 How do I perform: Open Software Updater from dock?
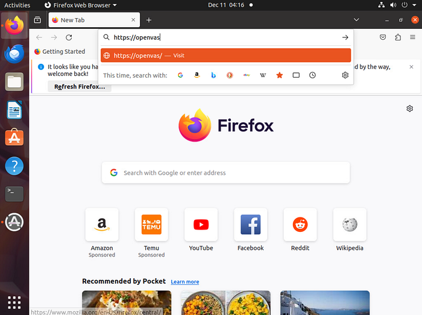tap(14, 222)
